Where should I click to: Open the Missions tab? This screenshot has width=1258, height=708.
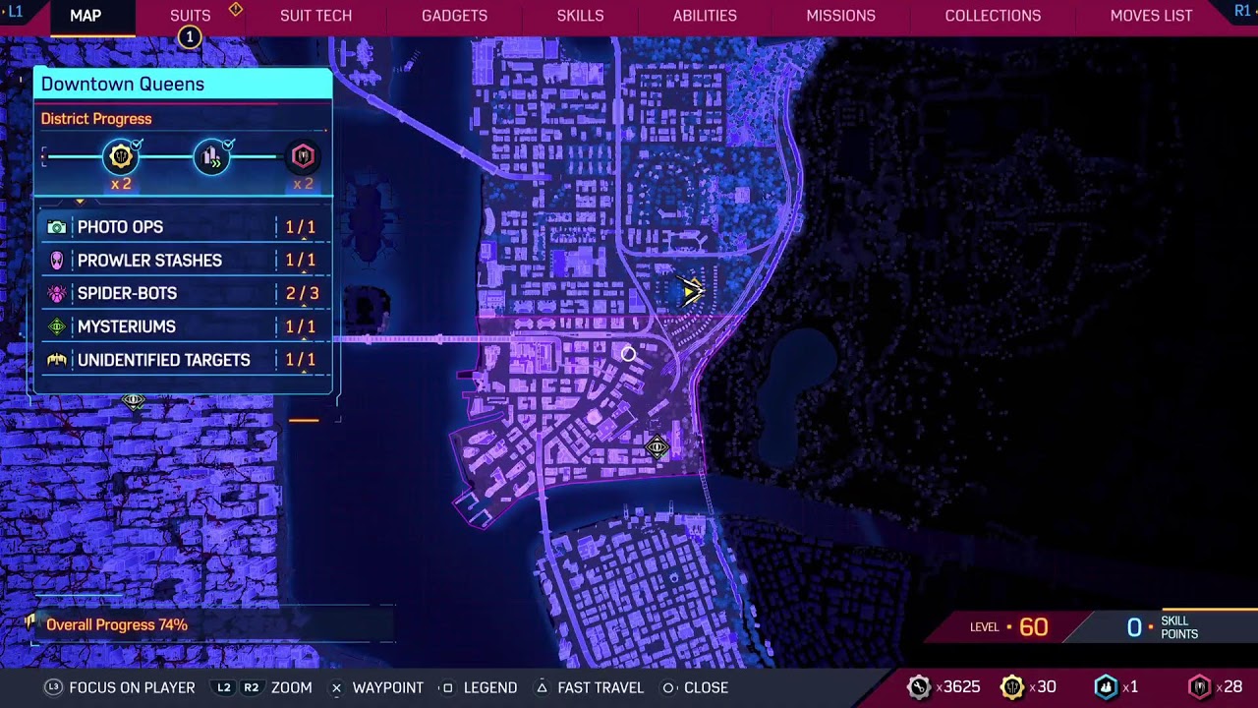(x=840, y=16)
